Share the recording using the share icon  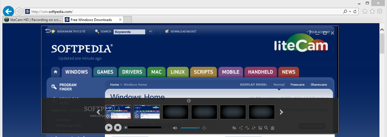[241, 128]
